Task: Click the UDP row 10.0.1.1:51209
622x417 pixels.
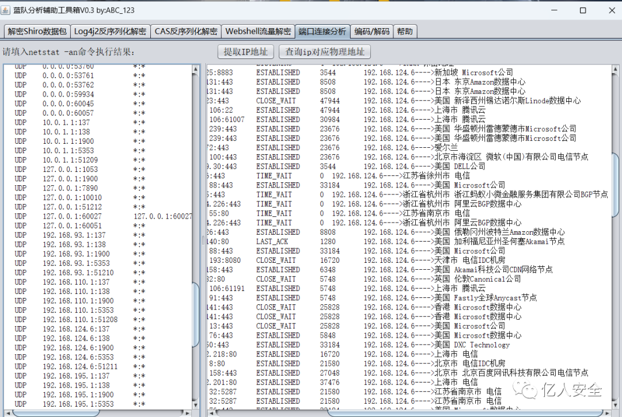Action: 79,160
